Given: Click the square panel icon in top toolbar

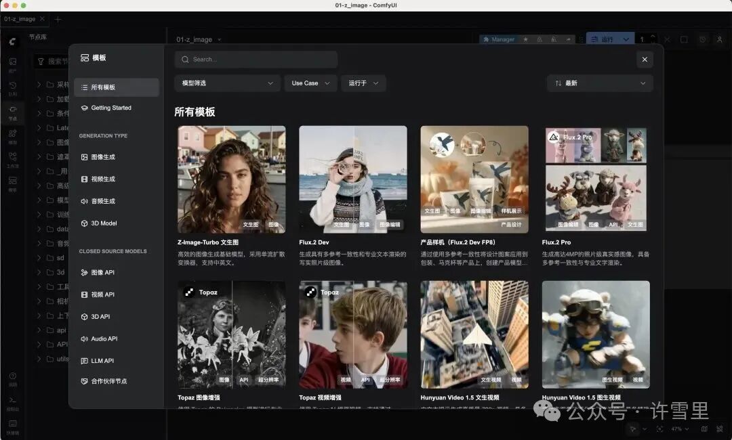Looking at the screenshot, I should click(684, 40).
